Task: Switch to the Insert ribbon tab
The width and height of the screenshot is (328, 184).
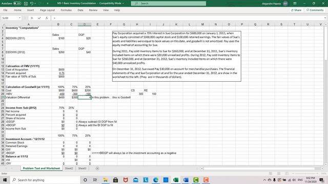Action: tap(31, 10)
